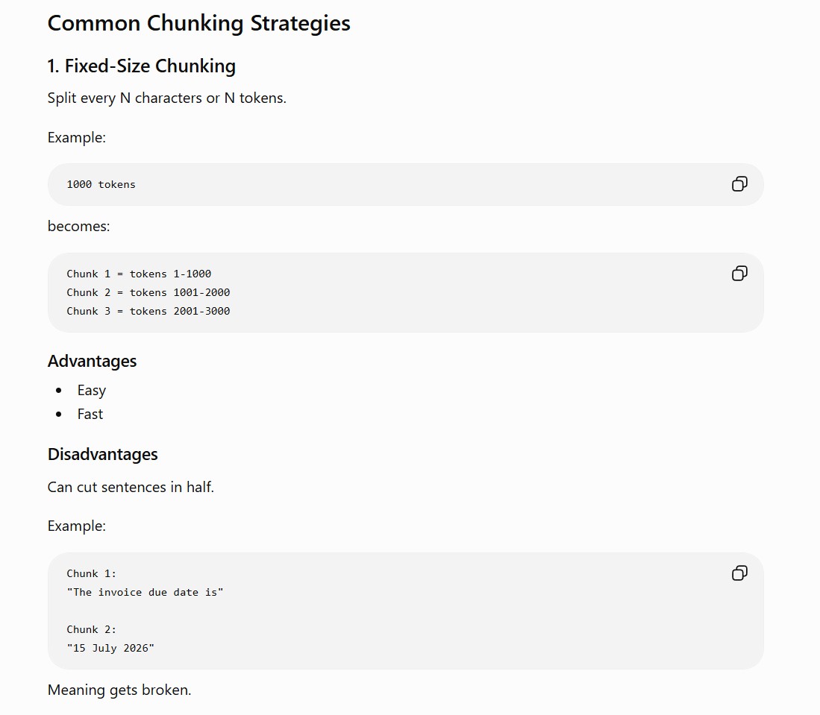This screenshot has height=715, width=820.
Task: Click the "Easy" bullet item
Action: (92, 391)
